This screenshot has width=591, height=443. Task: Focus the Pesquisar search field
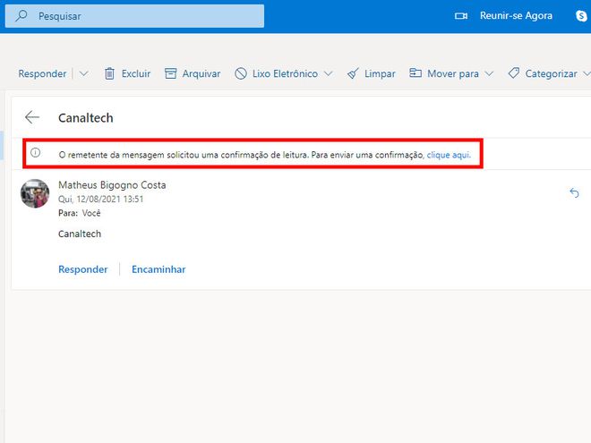(x=134, y=16)
